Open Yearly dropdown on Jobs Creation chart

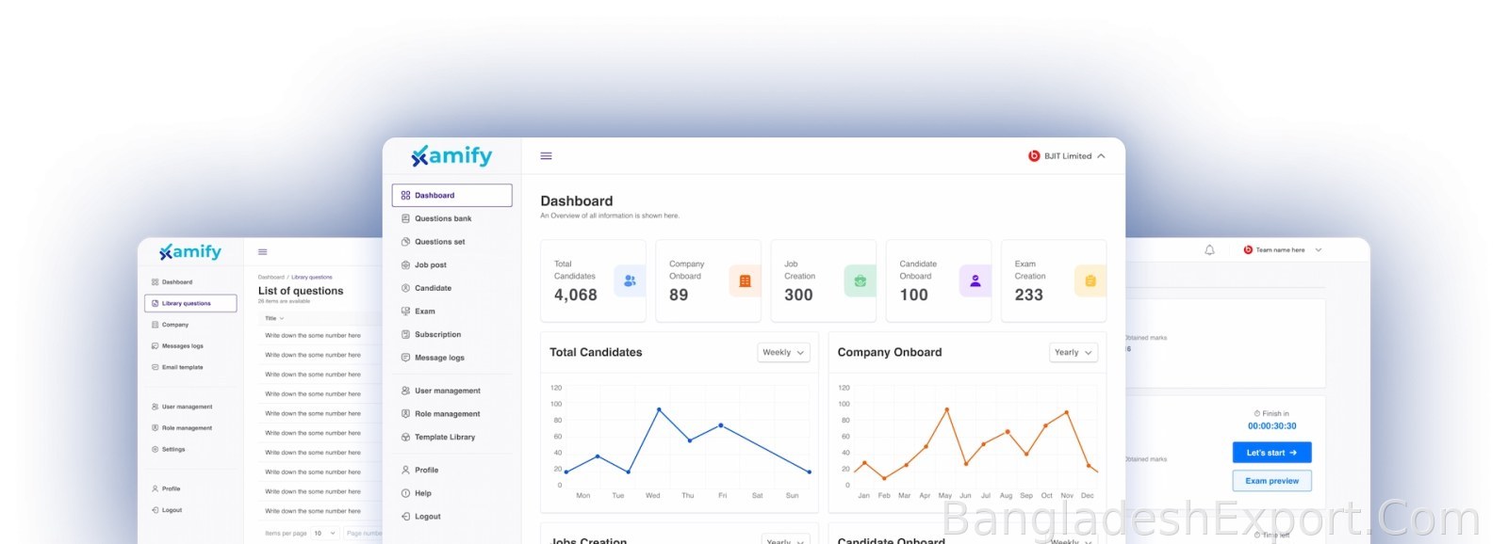pyautogui.click(x=785, y=540)
